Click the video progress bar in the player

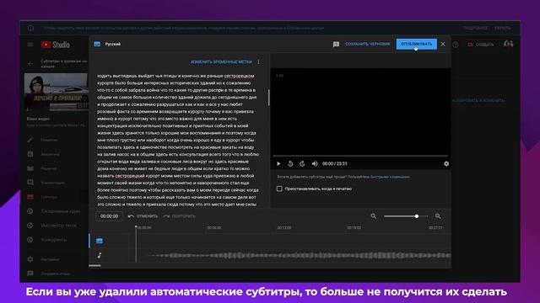(360, 156)
